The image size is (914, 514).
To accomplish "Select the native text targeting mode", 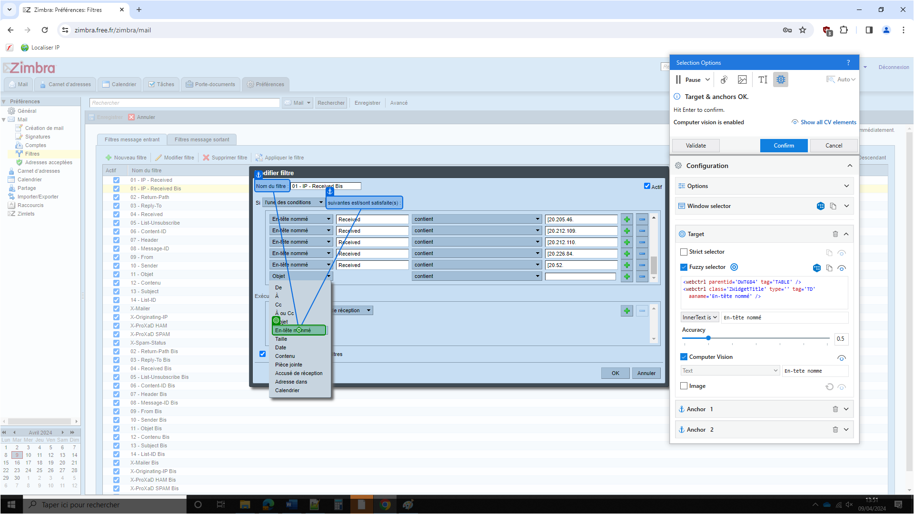I will pos(762,79).
